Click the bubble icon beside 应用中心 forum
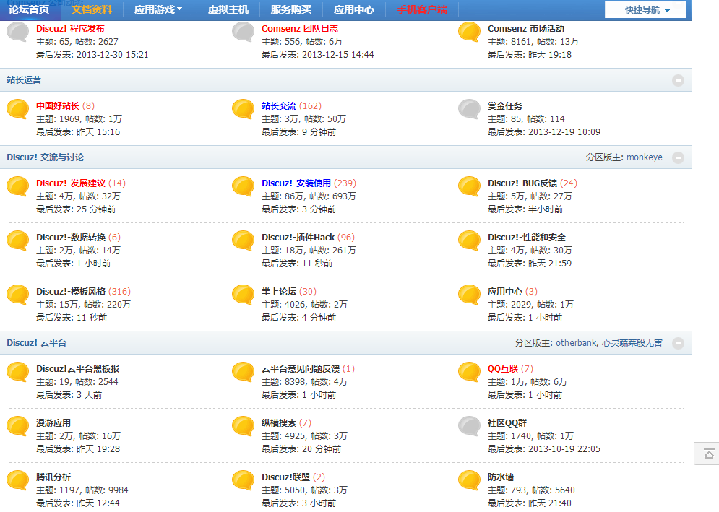 pyautogui.click(x=469, y=295)
